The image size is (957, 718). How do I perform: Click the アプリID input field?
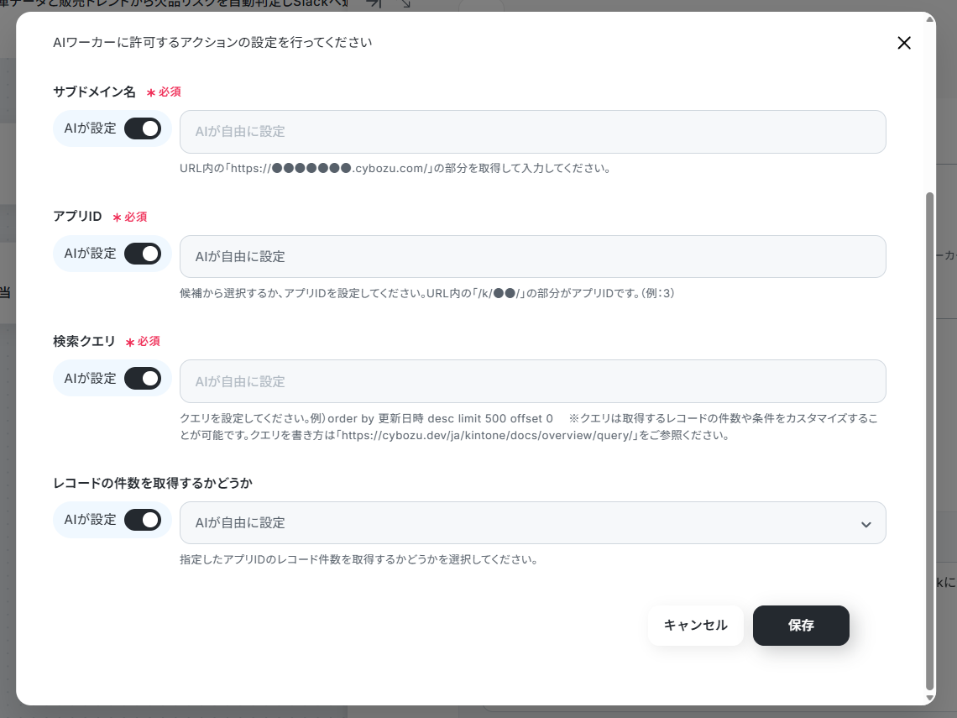(x=533, y=256)
